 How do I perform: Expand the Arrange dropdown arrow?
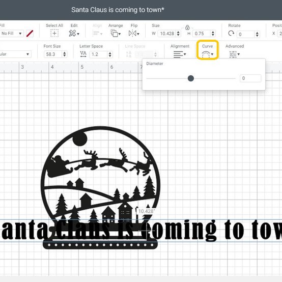pyautogui.click(x=120, y=34)
